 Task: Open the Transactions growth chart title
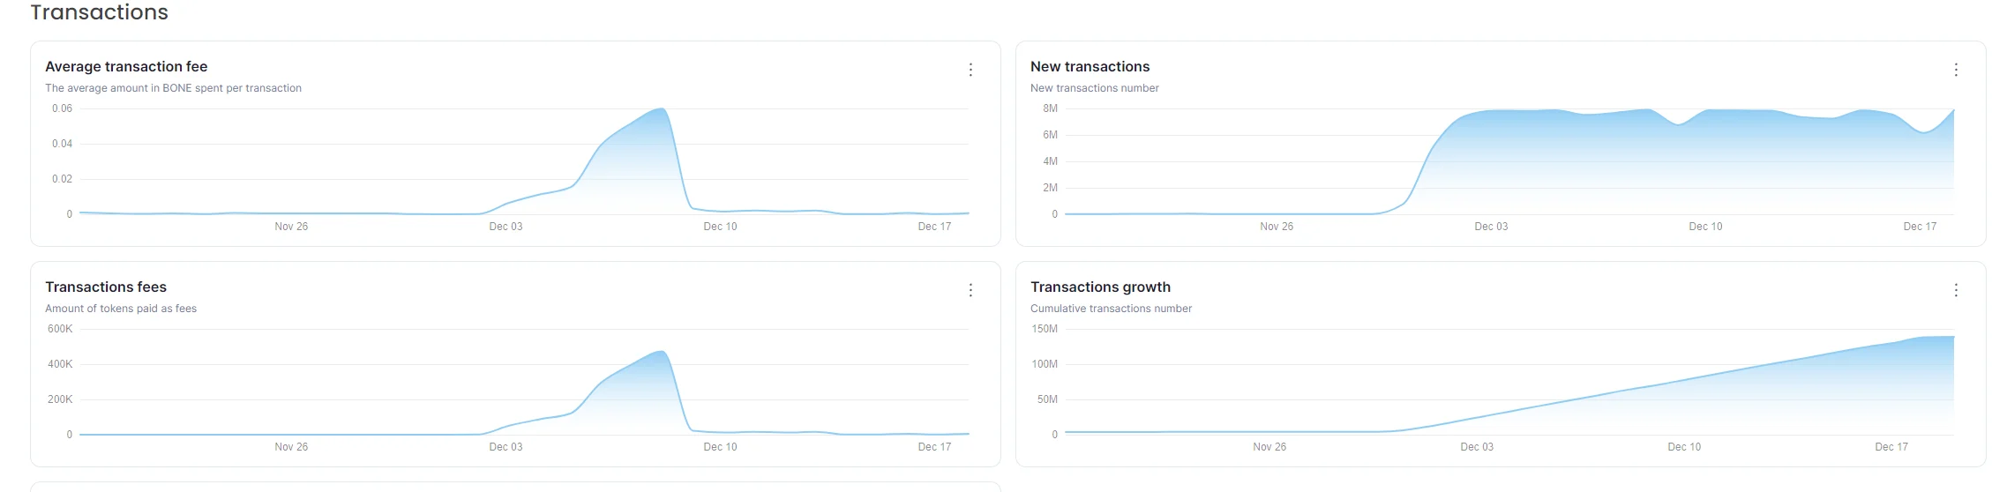pos(1100,287)
